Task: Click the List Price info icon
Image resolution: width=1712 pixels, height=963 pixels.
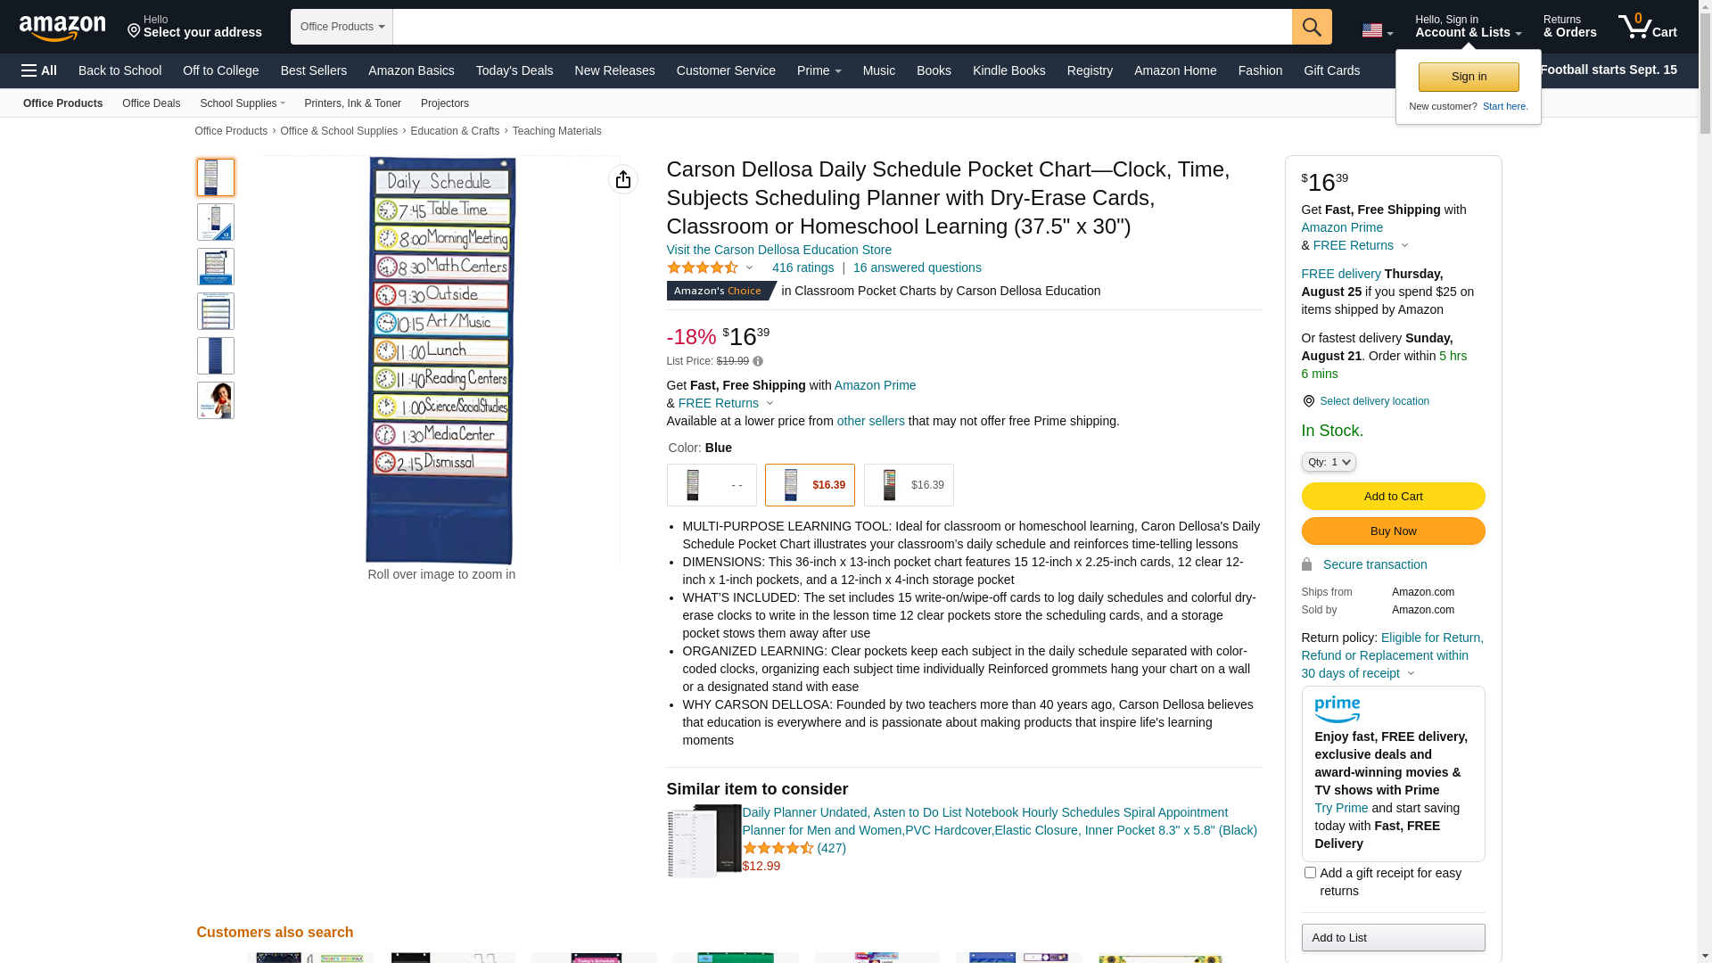Action: pyautogui.click(x=758, y=362)
